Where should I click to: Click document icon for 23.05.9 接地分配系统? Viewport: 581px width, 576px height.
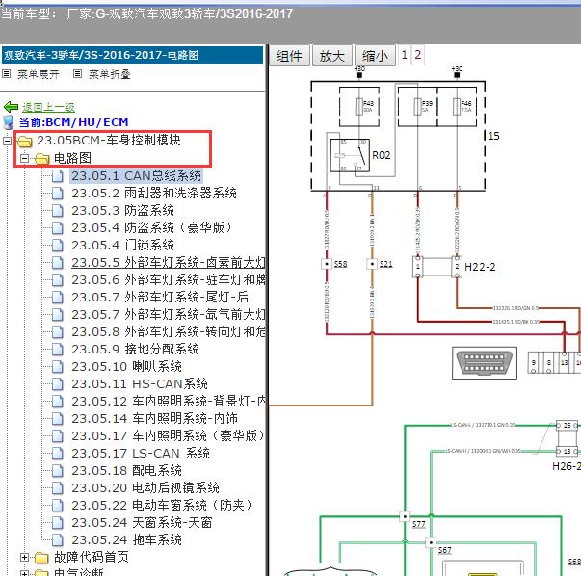pyautogui.click(x=58, y=350)
